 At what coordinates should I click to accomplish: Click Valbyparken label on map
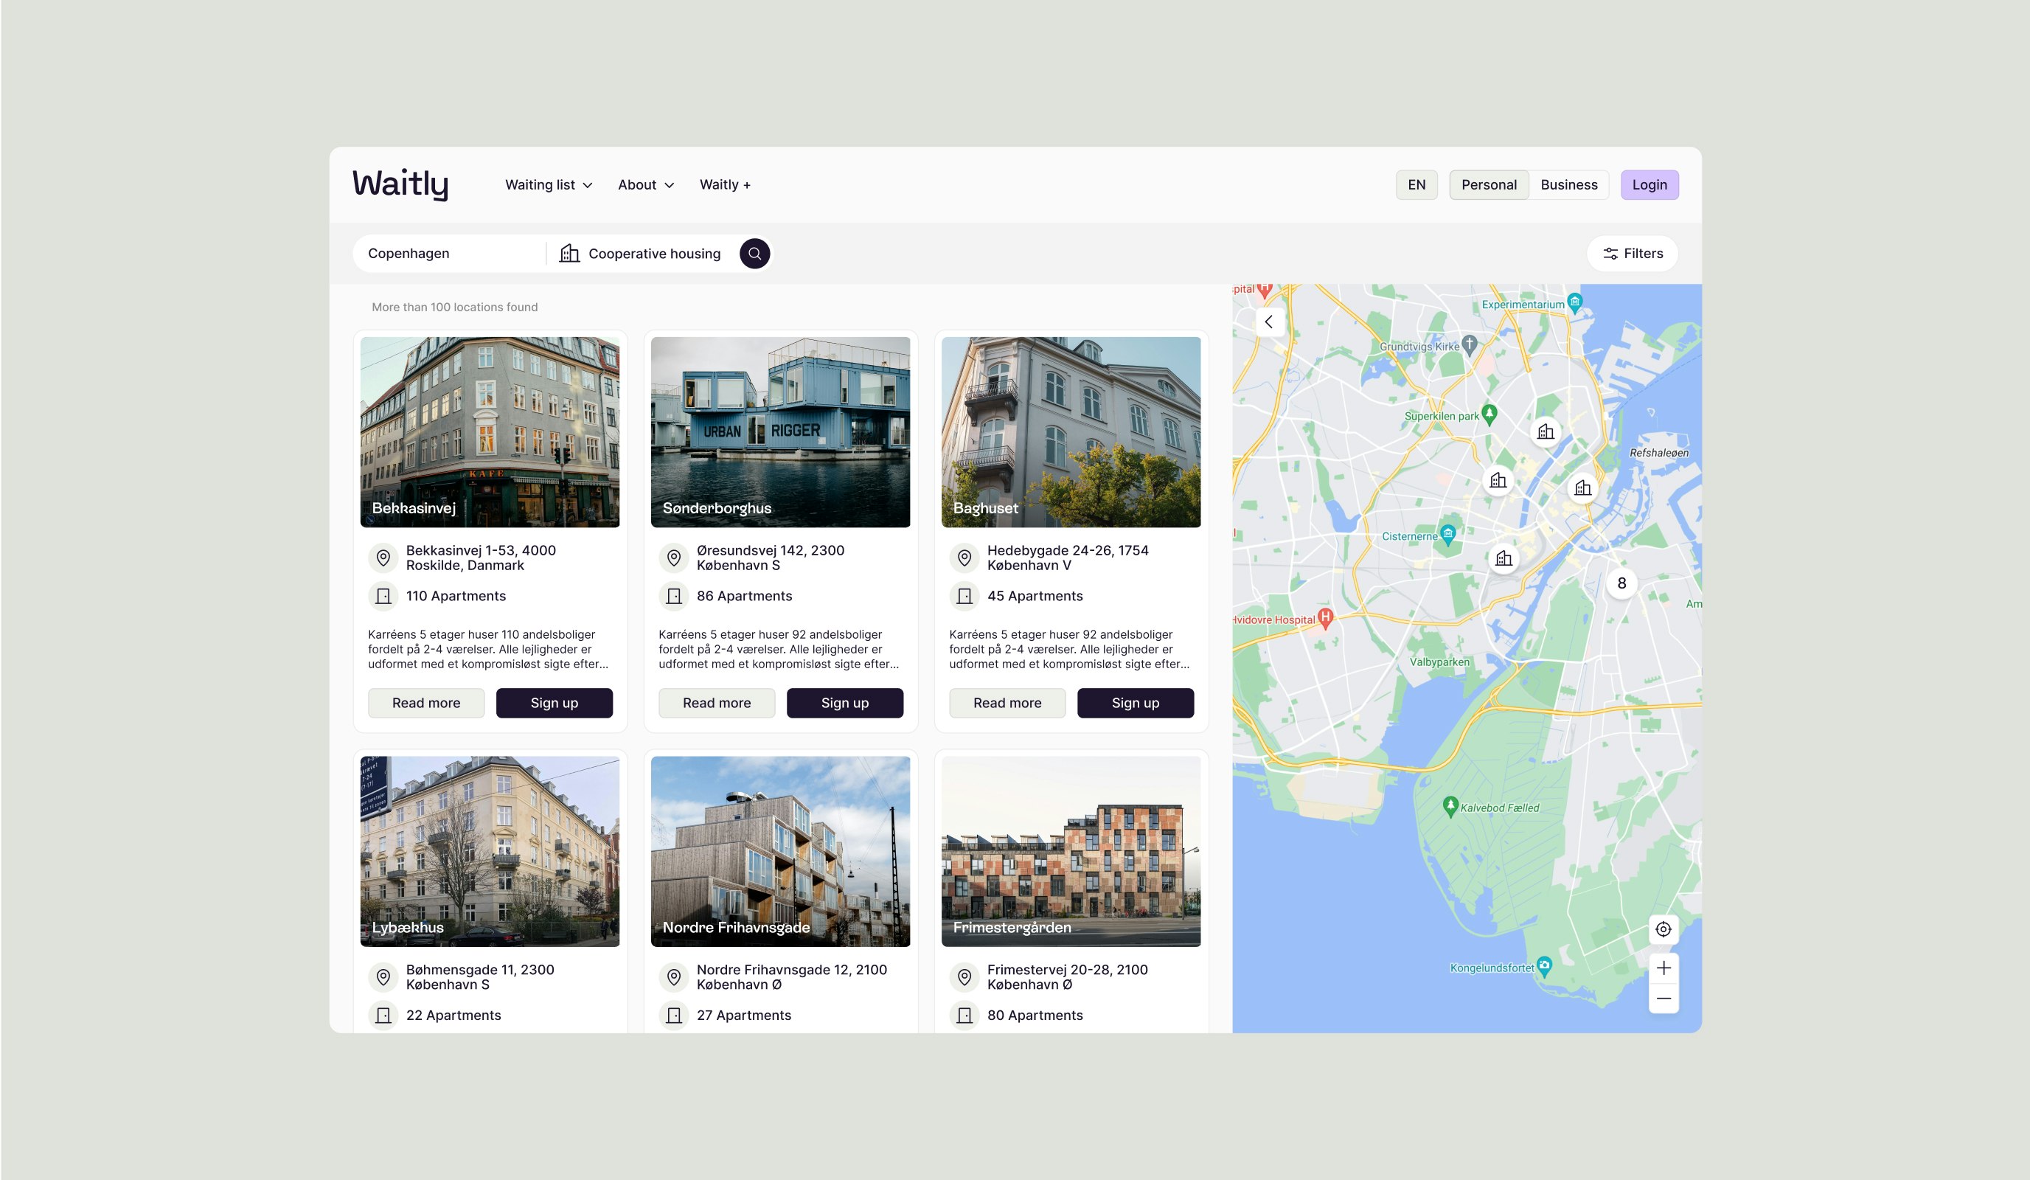(x=1439, y=662)
